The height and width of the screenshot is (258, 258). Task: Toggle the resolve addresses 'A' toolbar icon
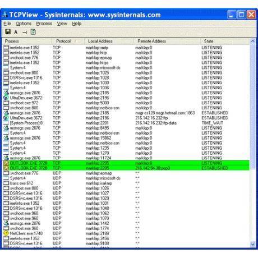(16, 32)
